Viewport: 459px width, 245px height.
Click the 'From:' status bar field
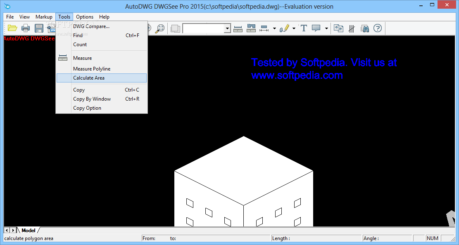click(206, 238)
